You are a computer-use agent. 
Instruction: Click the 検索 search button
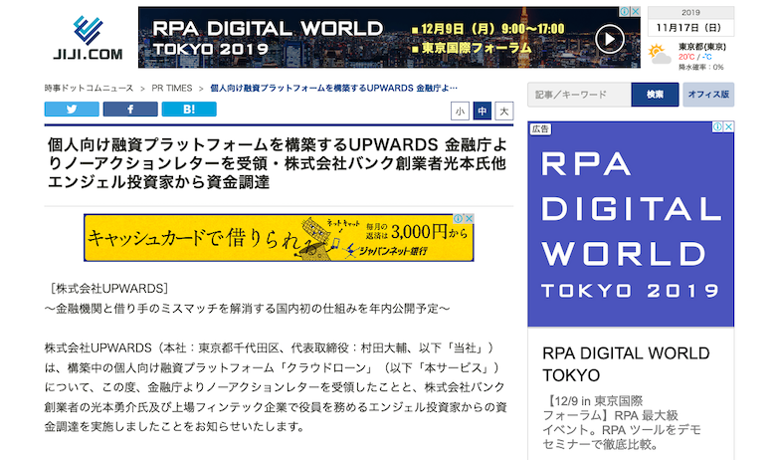pos(655,95)
